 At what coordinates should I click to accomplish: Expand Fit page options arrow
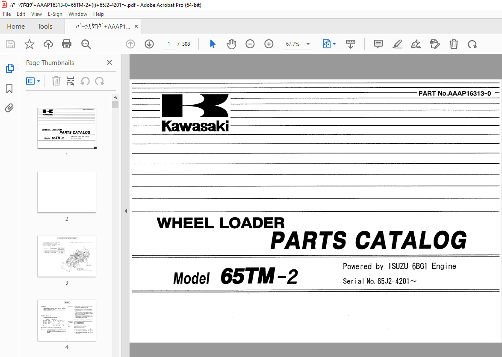(x=334, y=44)
